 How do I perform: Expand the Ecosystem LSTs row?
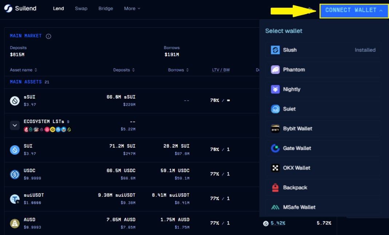pos(15,125)
